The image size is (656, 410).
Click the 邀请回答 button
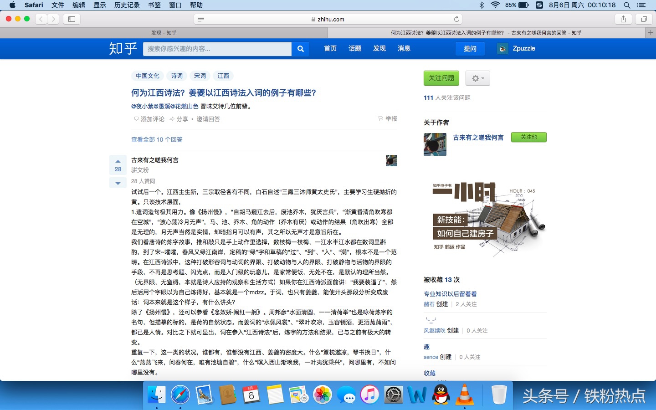point(207,119)
